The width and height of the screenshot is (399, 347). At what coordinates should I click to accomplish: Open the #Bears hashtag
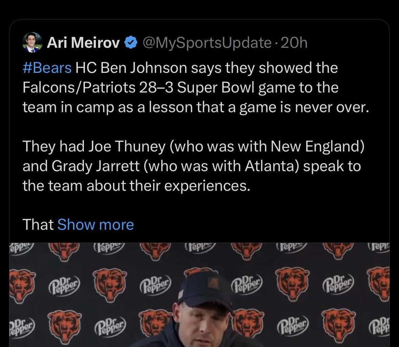coord(47,68)
